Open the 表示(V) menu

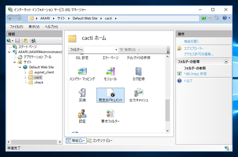coord(34,27)
